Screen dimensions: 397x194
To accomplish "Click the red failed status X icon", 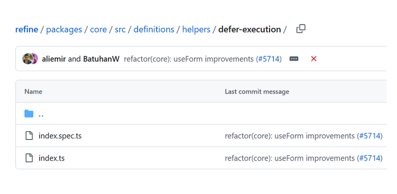I will point(313,59).
